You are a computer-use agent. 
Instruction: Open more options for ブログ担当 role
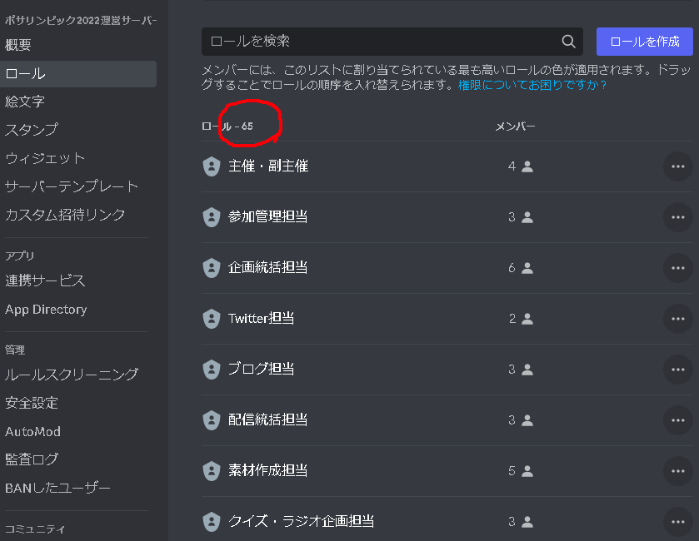click(x=677, y=370)
